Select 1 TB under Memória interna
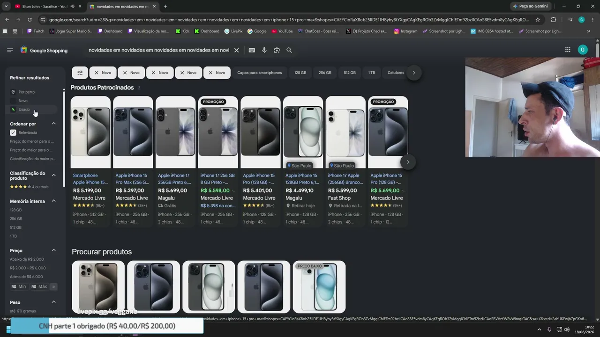 [13, 236]
